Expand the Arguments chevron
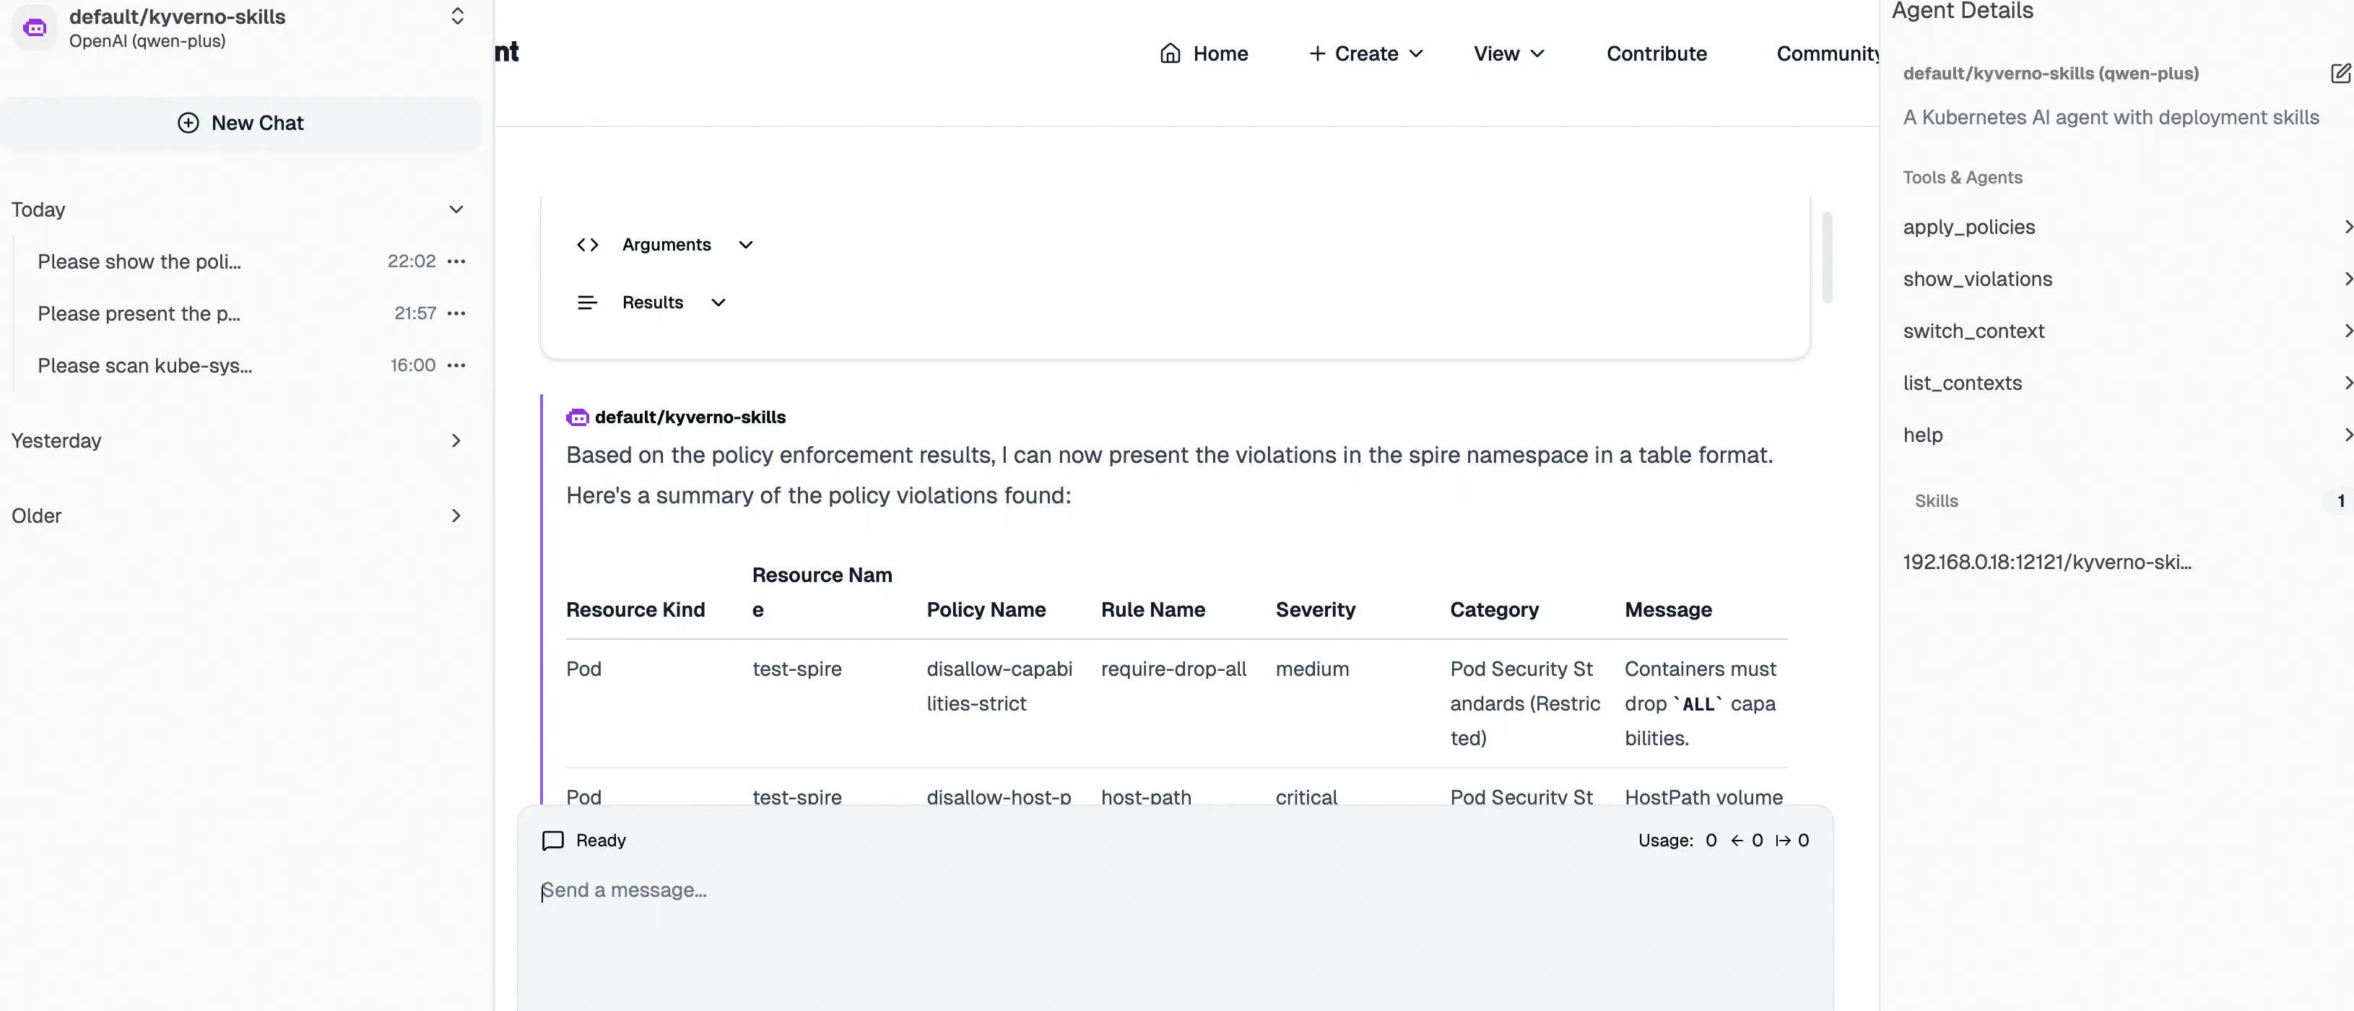 click(746, 245)
